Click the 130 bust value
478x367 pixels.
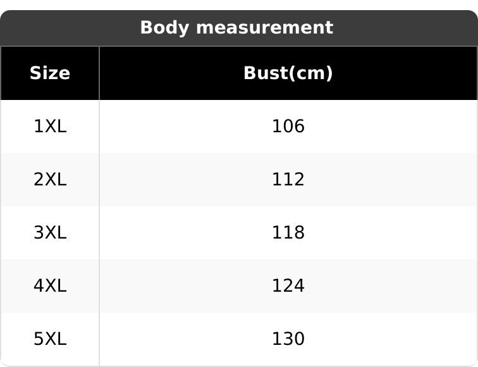(288, 339)
